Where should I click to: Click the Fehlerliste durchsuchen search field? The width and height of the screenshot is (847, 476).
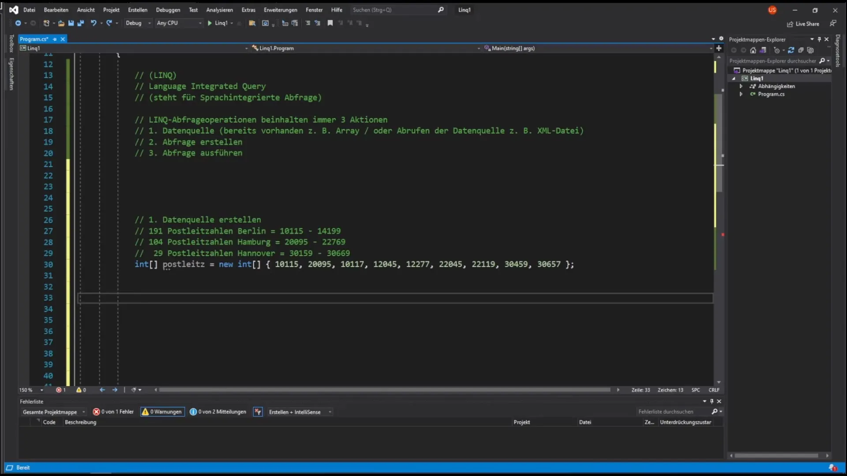[x=679, y=412]
